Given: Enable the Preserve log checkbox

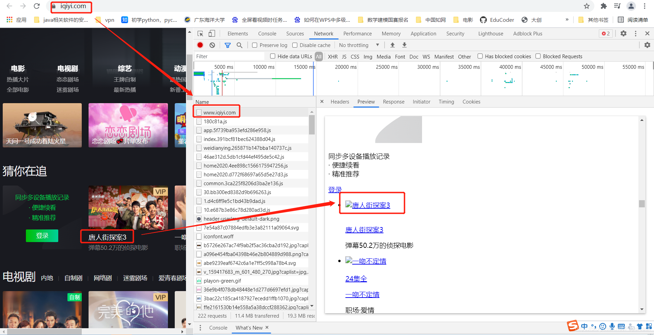Looking at the screenshot, I should click(254, 45).
